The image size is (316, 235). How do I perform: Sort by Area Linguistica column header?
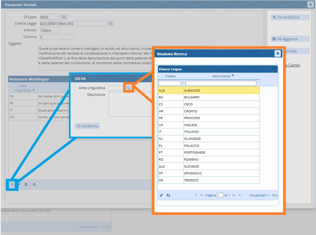coord(23,88)
